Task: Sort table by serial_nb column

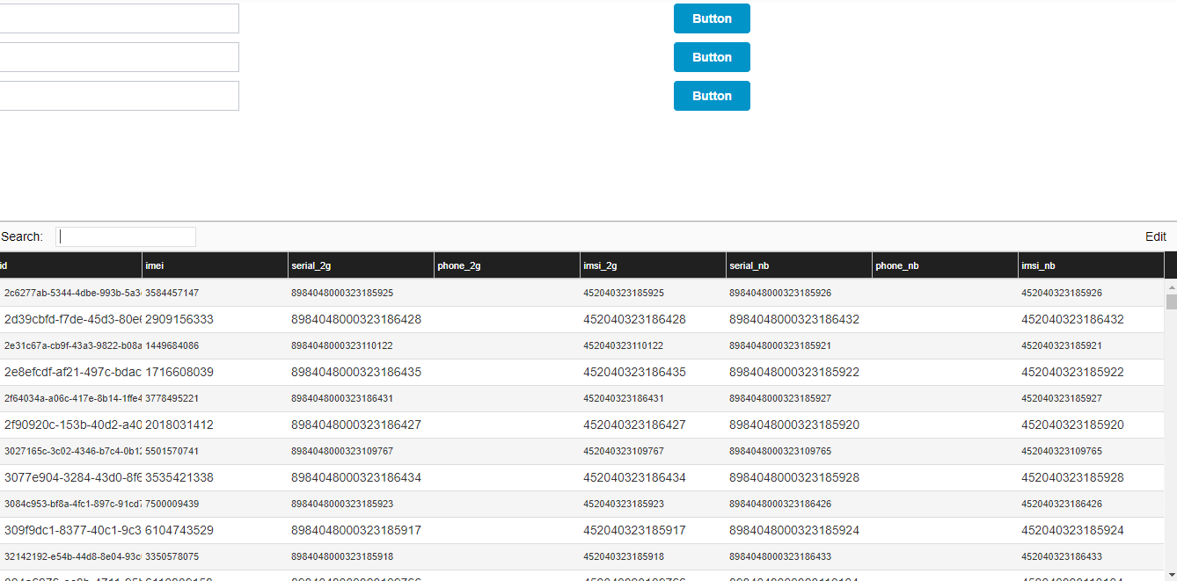Action: click(799, 265)
